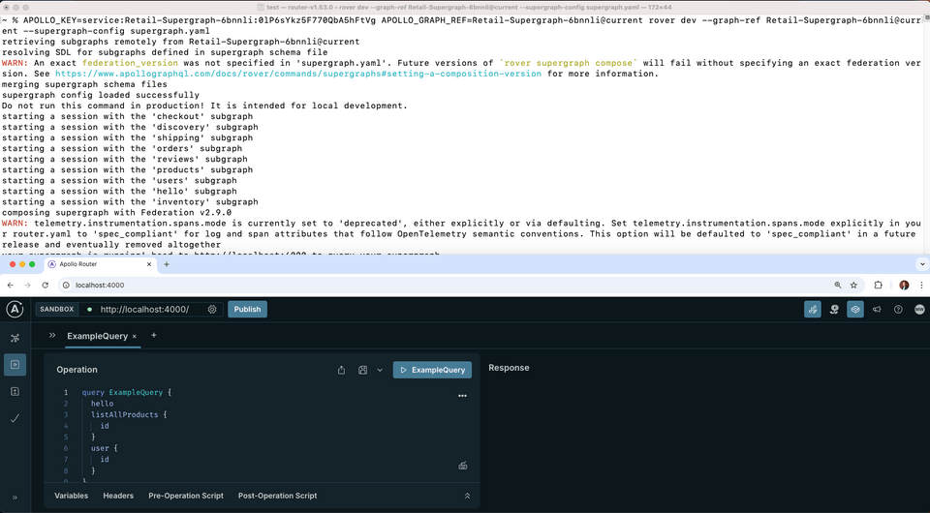Select the Apollo Router browser tab
The image size is (930, 513).
(x=99, y=264)
